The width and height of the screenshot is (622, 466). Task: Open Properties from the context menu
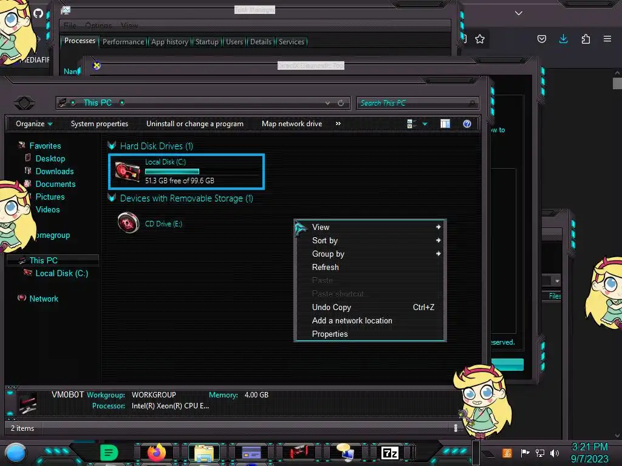coord(371,334)
